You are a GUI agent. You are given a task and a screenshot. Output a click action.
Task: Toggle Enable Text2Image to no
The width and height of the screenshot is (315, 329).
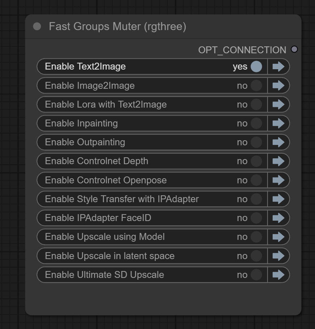tap(256, 67)
